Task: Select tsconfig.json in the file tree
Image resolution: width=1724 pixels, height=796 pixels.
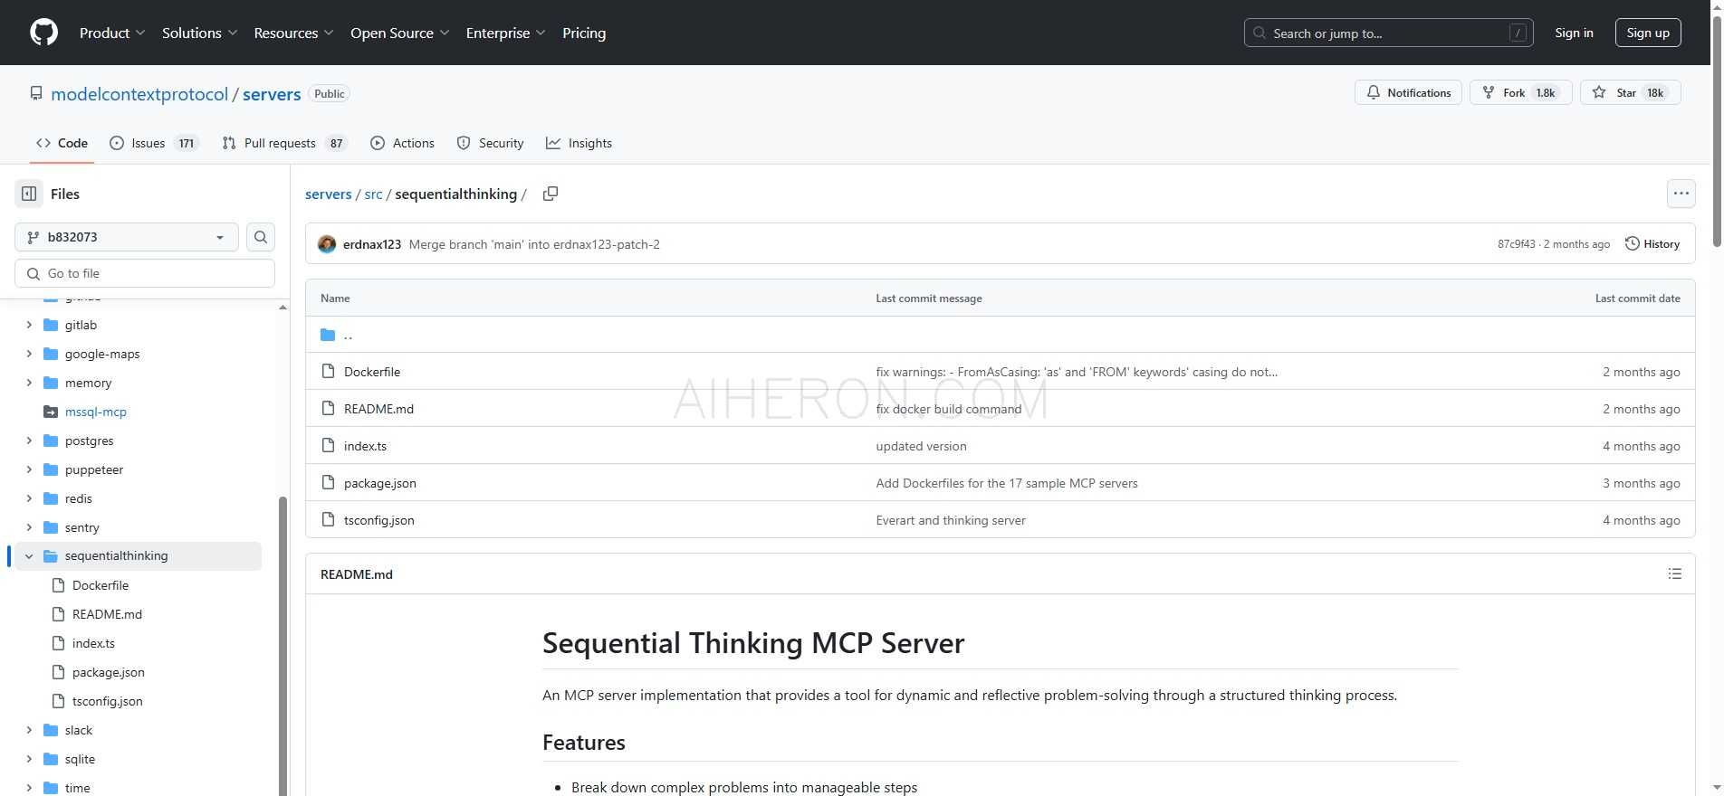Action: [107, 701]
